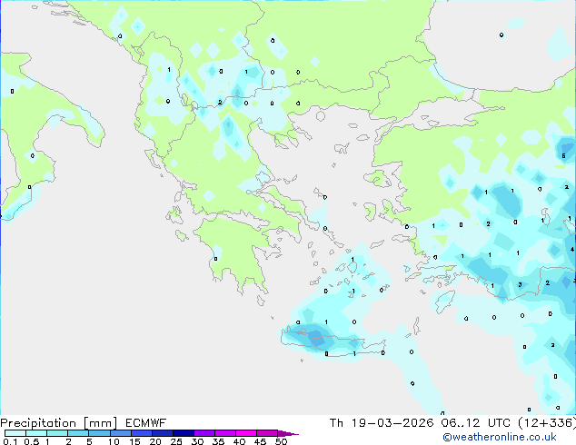Click the 'Th 19-03-2026' date text
Viewport: 576px width, 445px height.
tap(382, 423)
